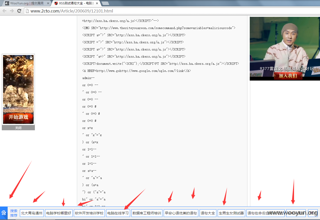
Task: Reload the page with the refresh icon
Action: coord(19,11)
